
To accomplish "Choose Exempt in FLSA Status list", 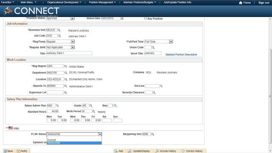I will point(74,140).
